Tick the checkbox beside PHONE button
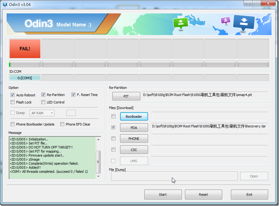 (x=113, y=139)
